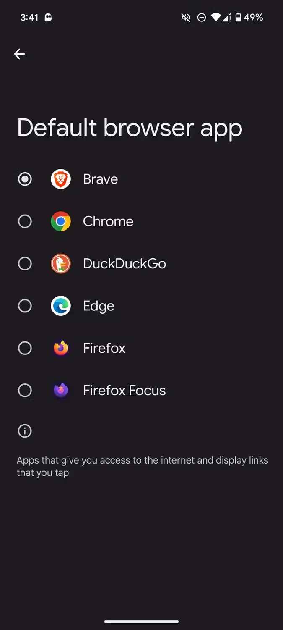
Task: Tap the back arrow icon
Action: [19, 54]
